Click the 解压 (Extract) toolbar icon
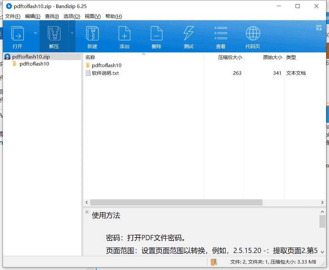The image size is (329, 270). (54, 33)
